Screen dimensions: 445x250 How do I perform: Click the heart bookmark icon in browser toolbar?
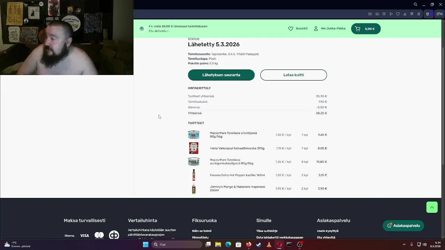click(x=398, y=14)
